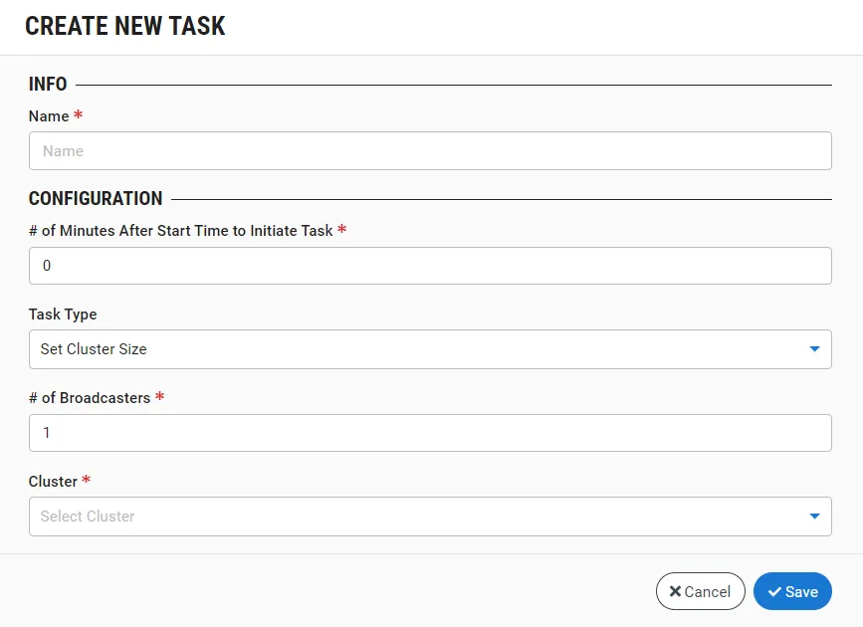Save the new task

pos(792,591)
